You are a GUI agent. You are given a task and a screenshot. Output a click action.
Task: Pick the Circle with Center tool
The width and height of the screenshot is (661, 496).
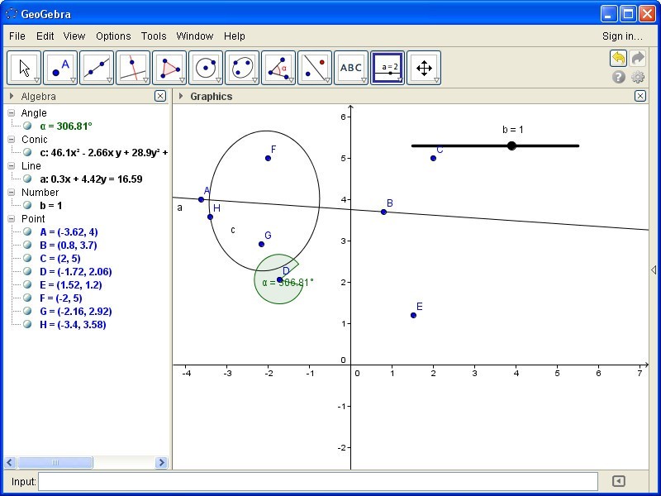(x=206, y=68)
